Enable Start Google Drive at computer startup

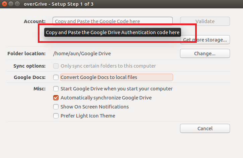point(56,89)
